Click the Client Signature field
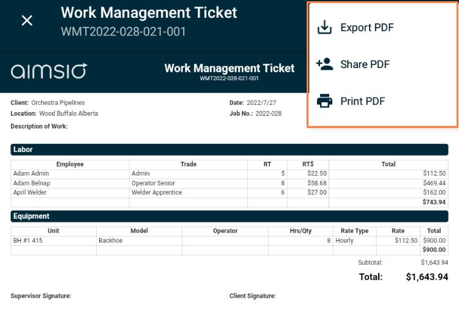This screenshot has width=459, height=310. pyautogui.click(x=252, y=296)
